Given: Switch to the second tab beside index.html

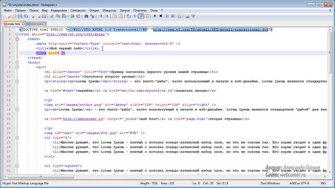Looking at the screenshot, I should tap(36, 24).
